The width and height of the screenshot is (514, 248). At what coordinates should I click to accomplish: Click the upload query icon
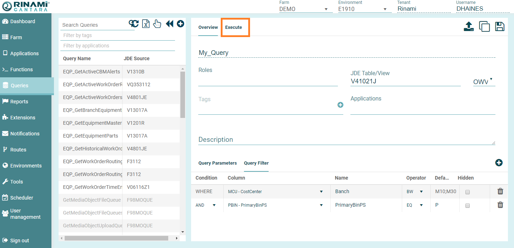click(x=469, y=26)
